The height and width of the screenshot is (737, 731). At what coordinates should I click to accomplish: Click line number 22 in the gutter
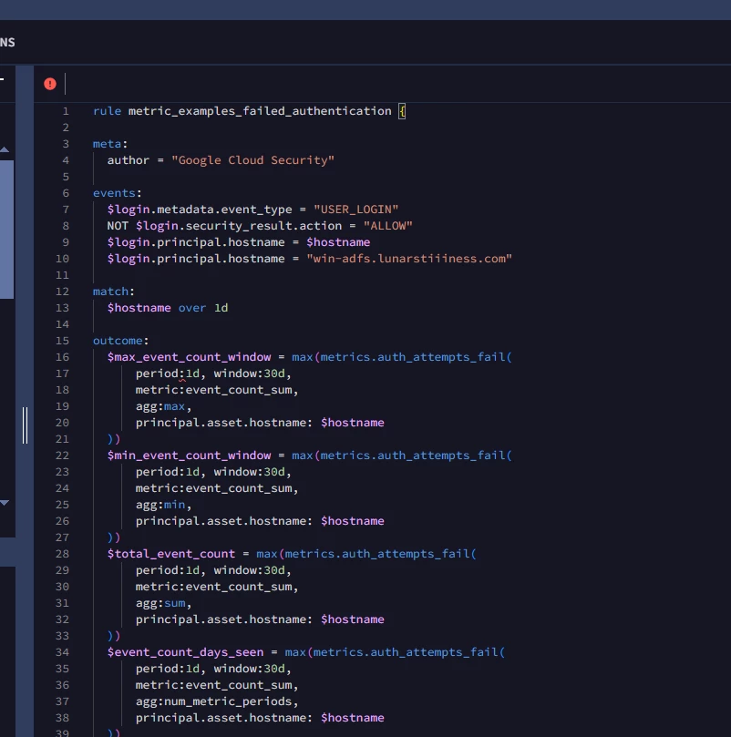[62, 456]
